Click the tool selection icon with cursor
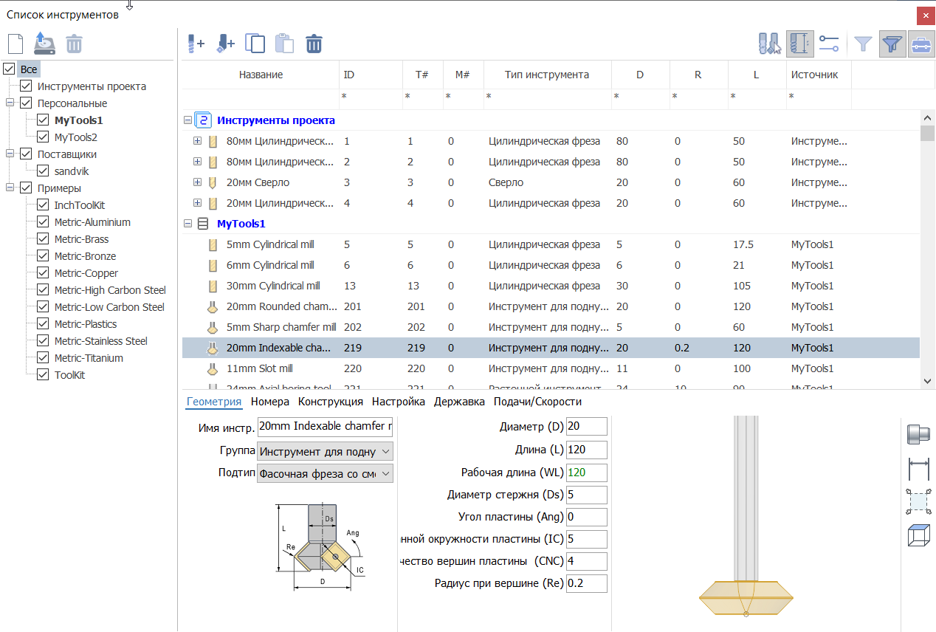This screenshot has height=632, width=936. click(769, 44)
